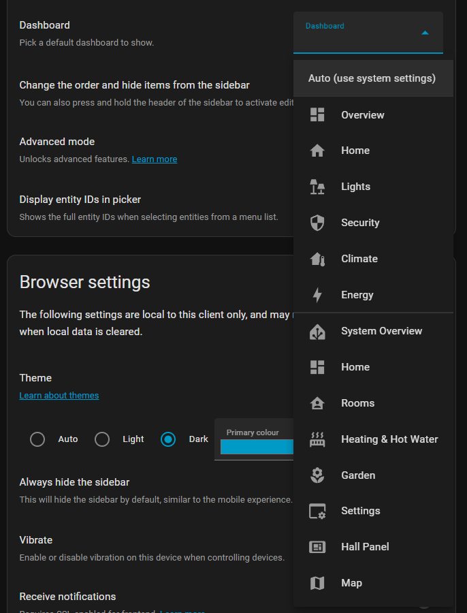Select the Auto theme radio button

[x=37, y=439]
